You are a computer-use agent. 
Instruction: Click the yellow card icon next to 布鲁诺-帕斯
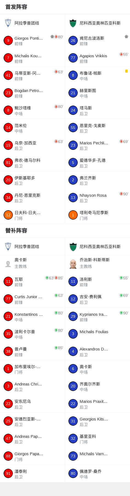click(126, 71)
